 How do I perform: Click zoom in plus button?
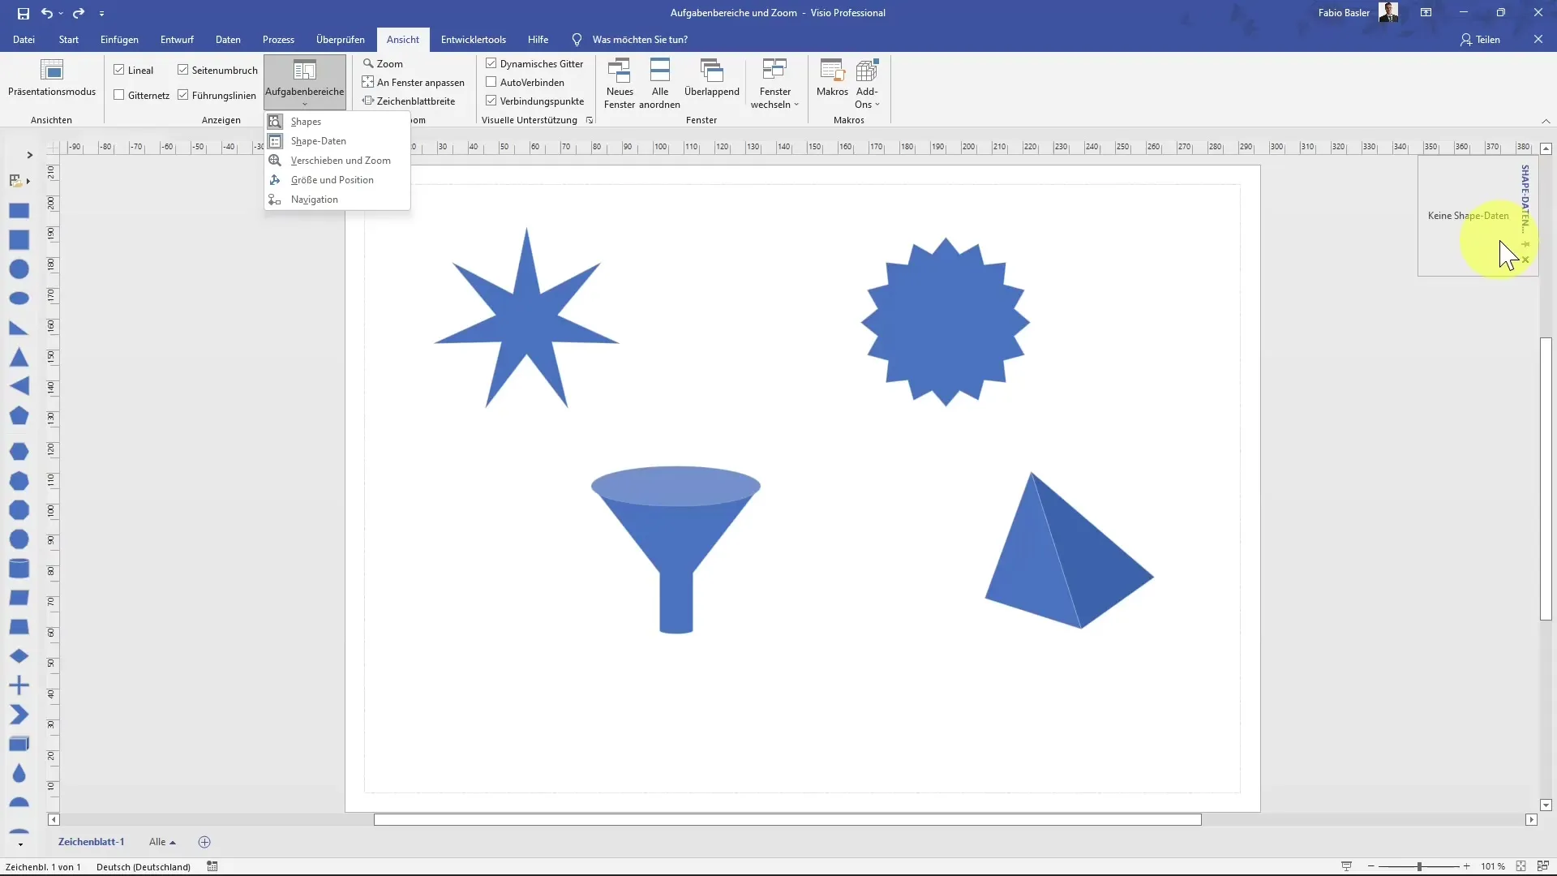(x=1466, y=866)
